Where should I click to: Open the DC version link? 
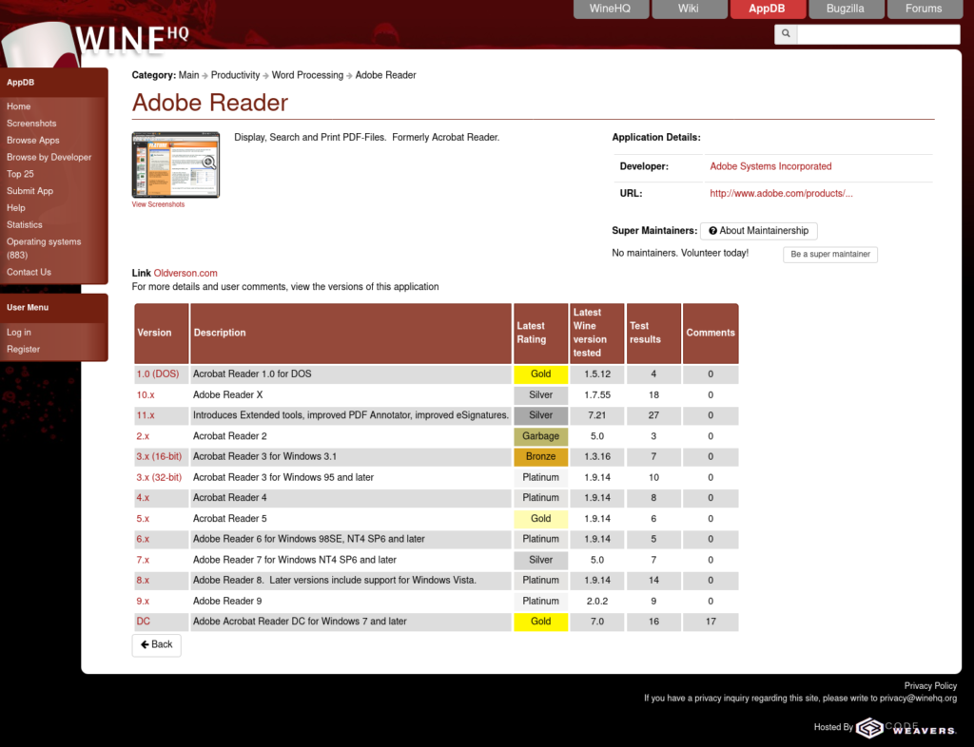tap(143, 621)
